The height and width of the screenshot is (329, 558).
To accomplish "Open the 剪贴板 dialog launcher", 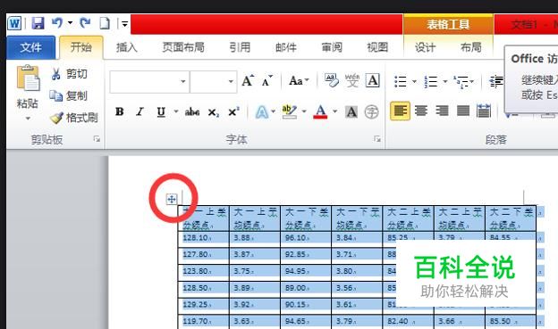I will 97,139.
